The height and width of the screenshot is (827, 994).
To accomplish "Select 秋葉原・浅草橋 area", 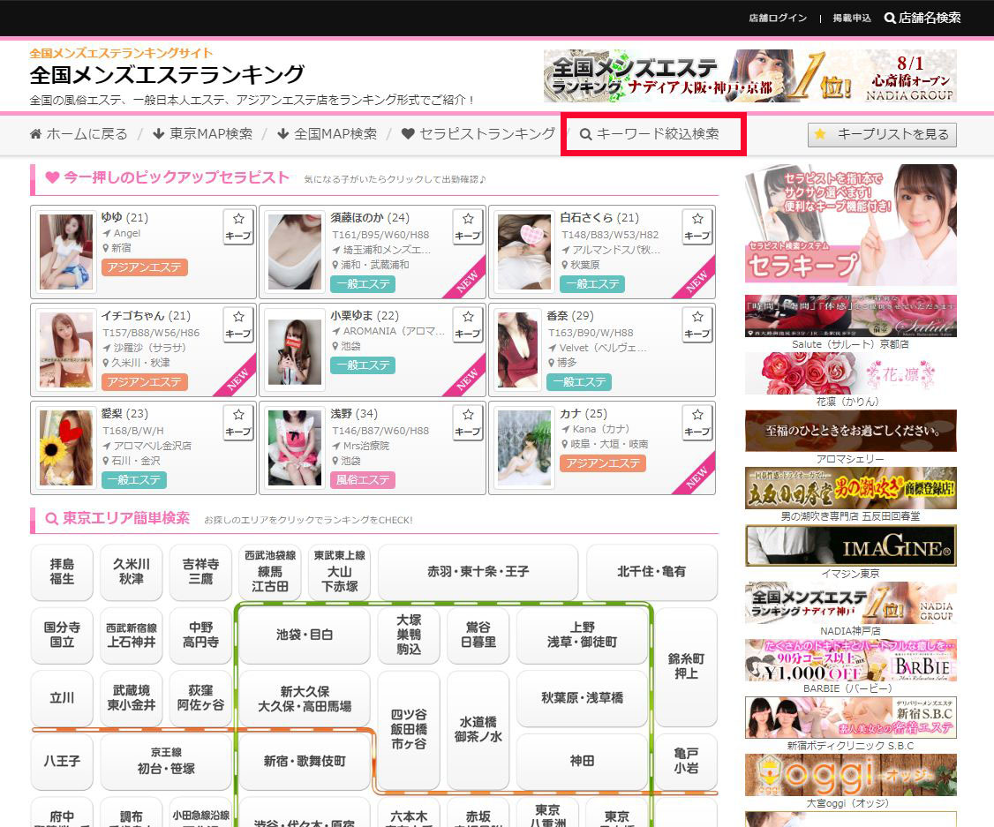I will pos(582,698).
